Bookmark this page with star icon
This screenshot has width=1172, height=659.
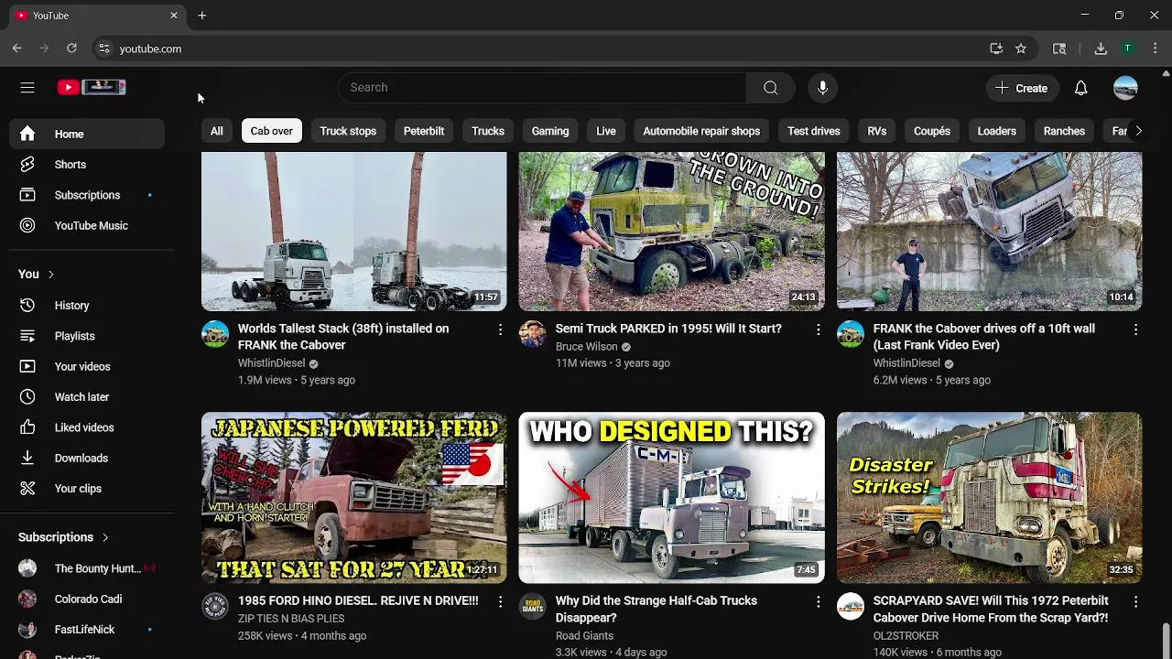(1021, 49)
